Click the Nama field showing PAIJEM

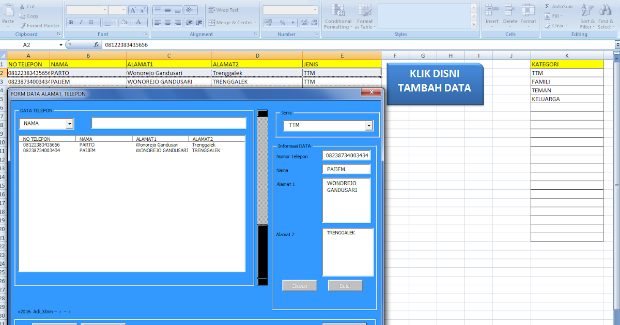tap(346, 169)
